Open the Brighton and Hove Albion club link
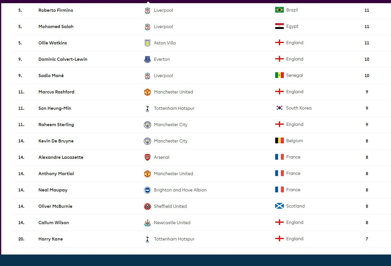 180,190
